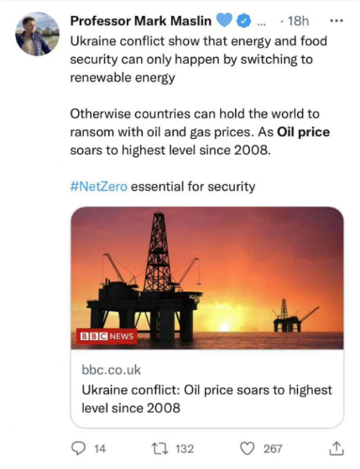Share tweet via upload arrow icon
This screenshot has width=360, height=469.
pos(337,448)
